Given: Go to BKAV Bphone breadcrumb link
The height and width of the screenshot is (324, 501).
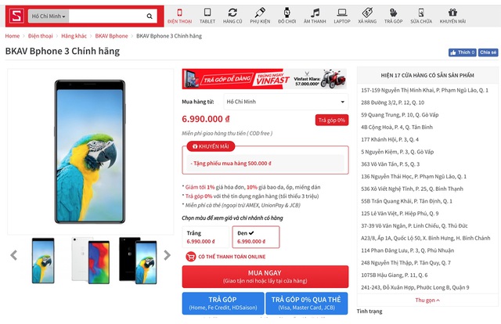Looking at the screenshot, I should [111, 36].
